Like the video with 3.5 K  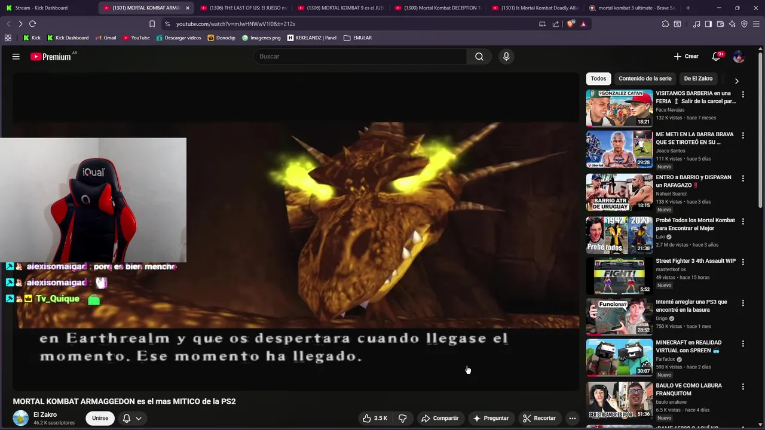pyautogui.click(x=375, y=418)
